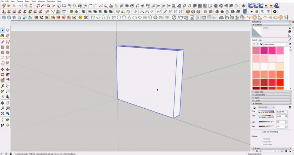Screen dimensions: 294x155
Task: Click the materials details arrow button
Action: point(290,44)
